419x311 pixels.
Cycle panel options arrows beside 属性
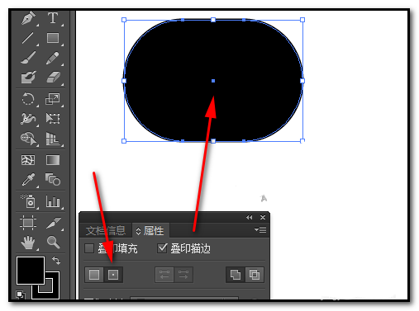click(x=138, y=231)
